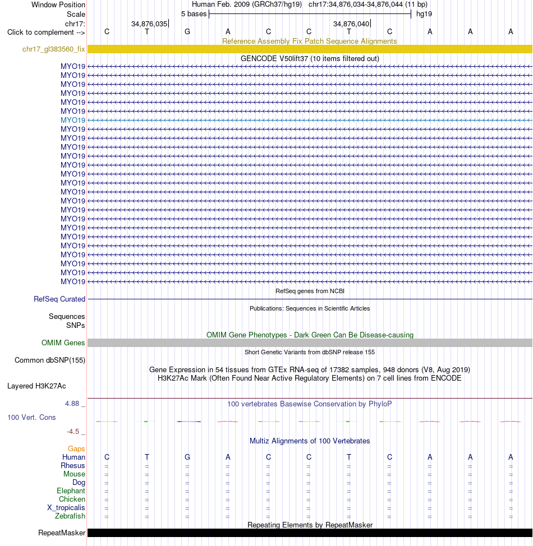Screen dimensions: 533x546
Task: Click the yellow fix patch alignment bar
Action: [x=310, y=49]
